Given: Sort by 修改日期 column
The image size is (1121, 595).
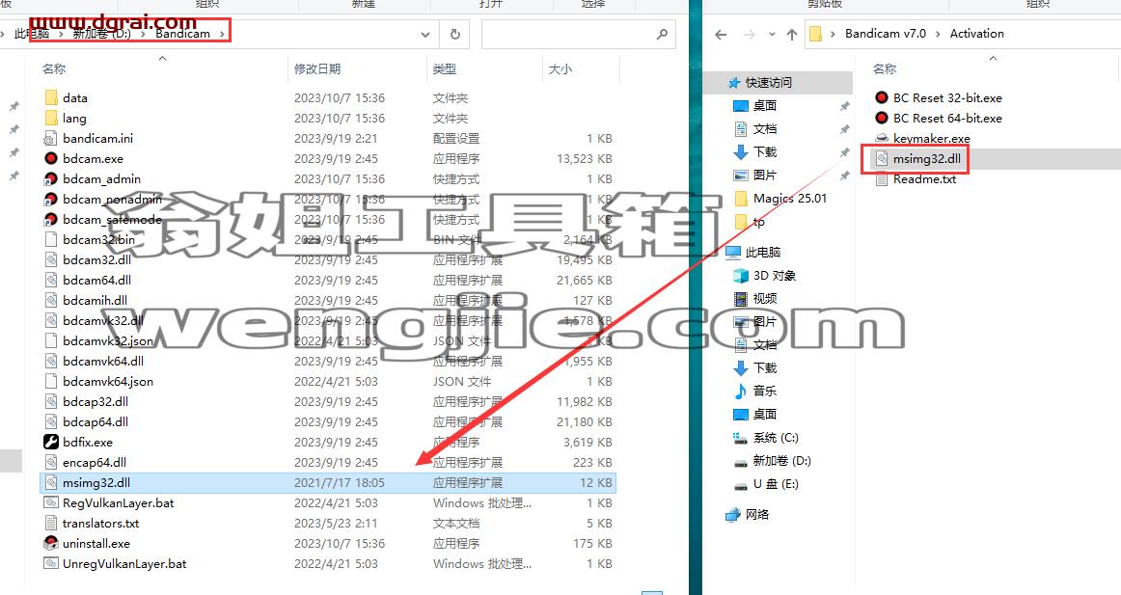Looking at the screenshot, I should pos(317,68).
